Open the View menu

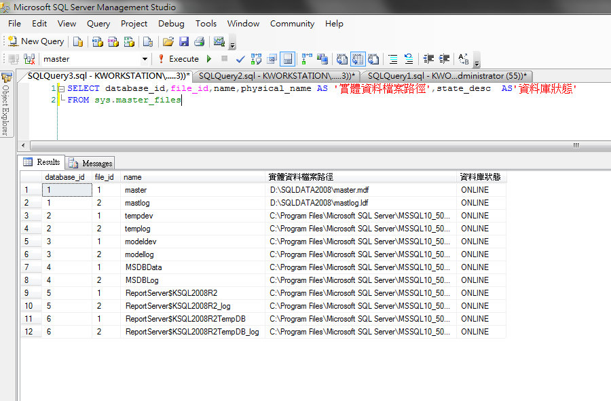pyautogui.click(x=67, y=24)
